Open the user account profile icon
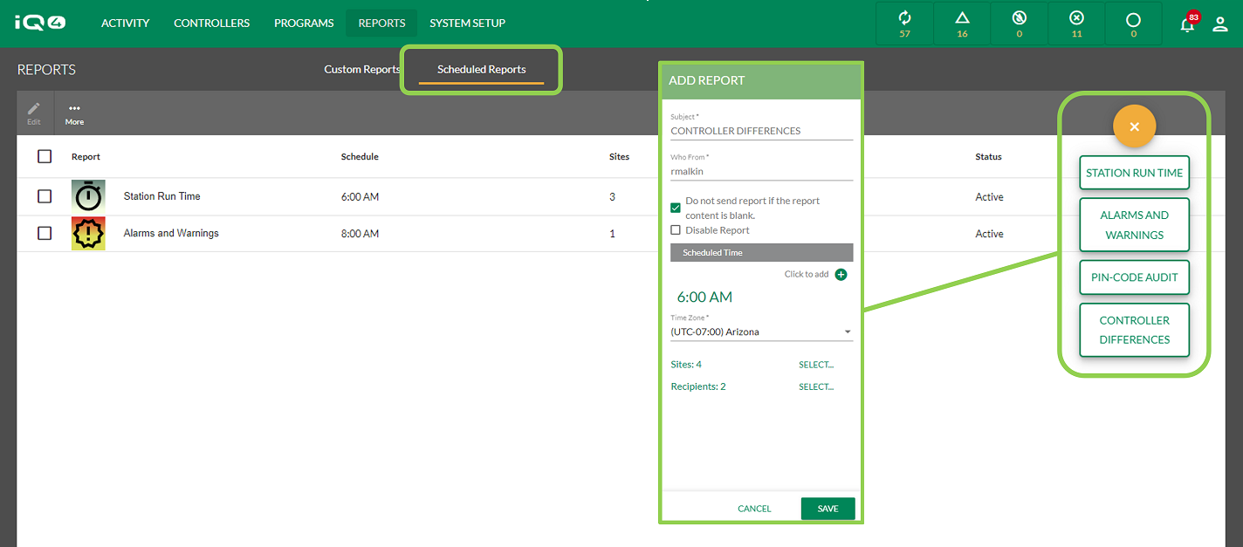 tap(1220, 24)
